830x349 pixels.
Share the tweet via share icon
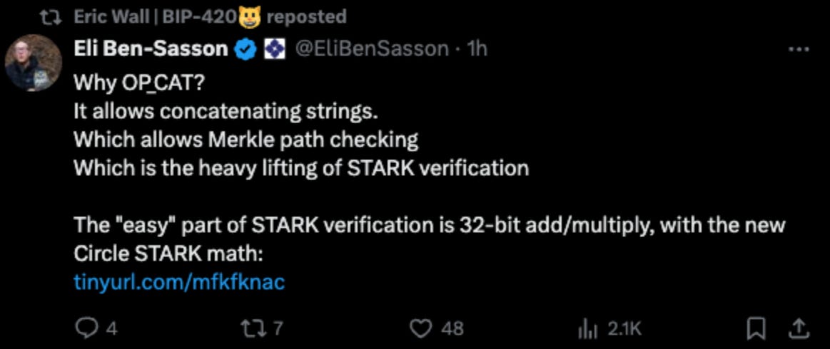point(799,328)
